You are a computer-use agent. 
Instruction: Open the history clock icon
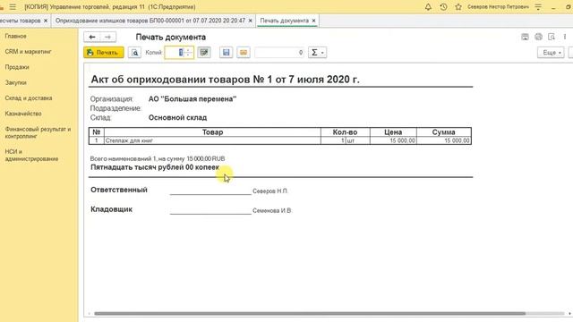(x=443, y=7)
